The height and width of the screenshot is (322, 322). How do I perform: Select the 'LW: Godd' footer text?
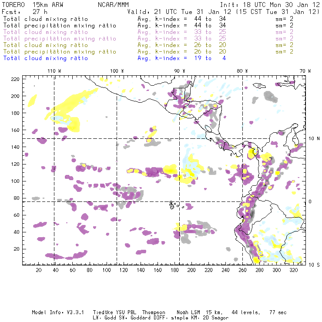tap(104, 318)
